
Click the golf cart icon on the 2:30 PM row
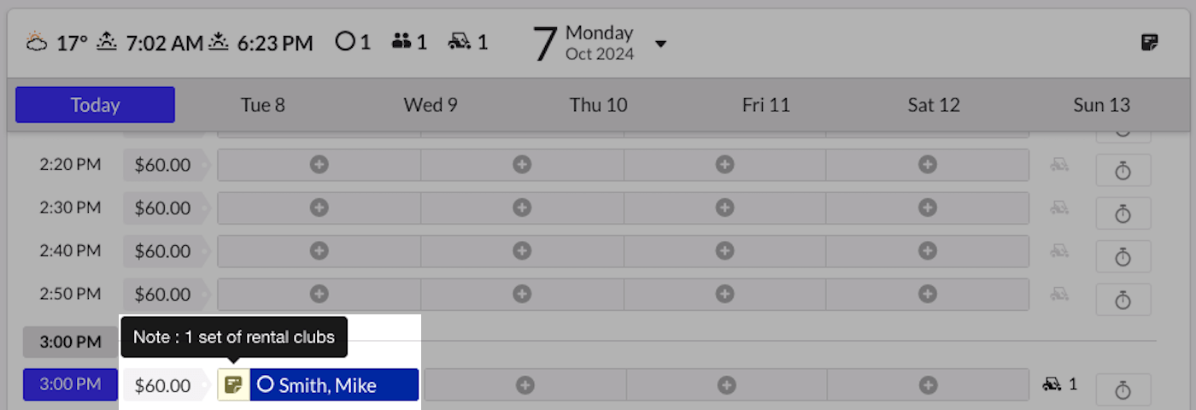[x=1059, y=208]
